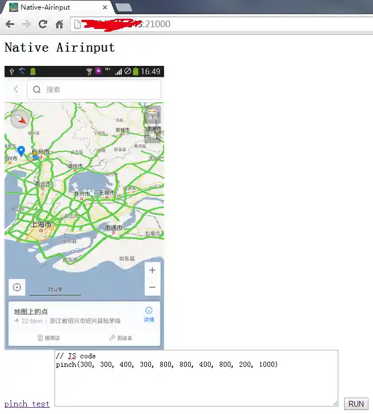
Task: Tap the 地图上的点 card title
Action: click(31, 312)
